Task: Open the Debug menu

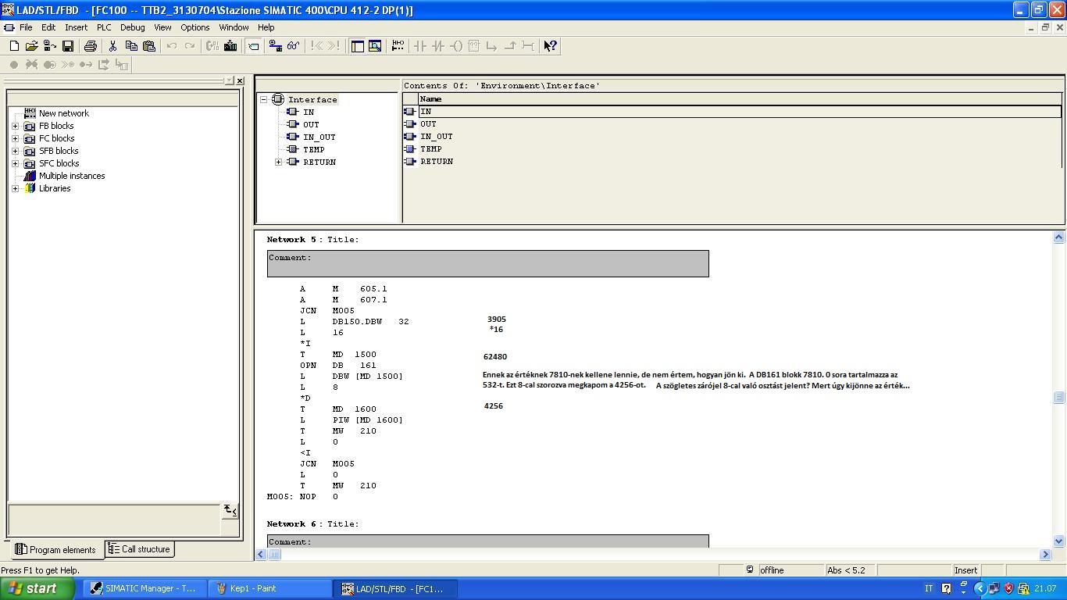Action: [132, 27]
